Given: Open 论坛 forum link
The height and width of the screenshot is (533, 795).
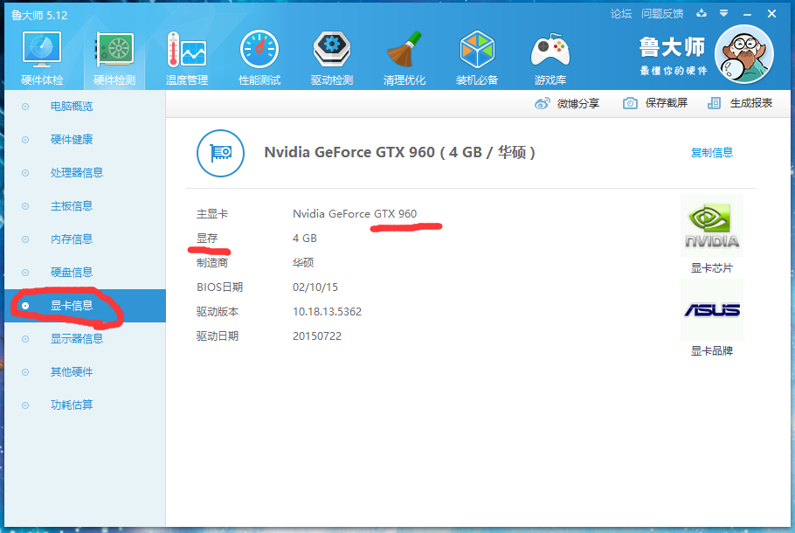Looking at the screenshot, I should point(621,14).
